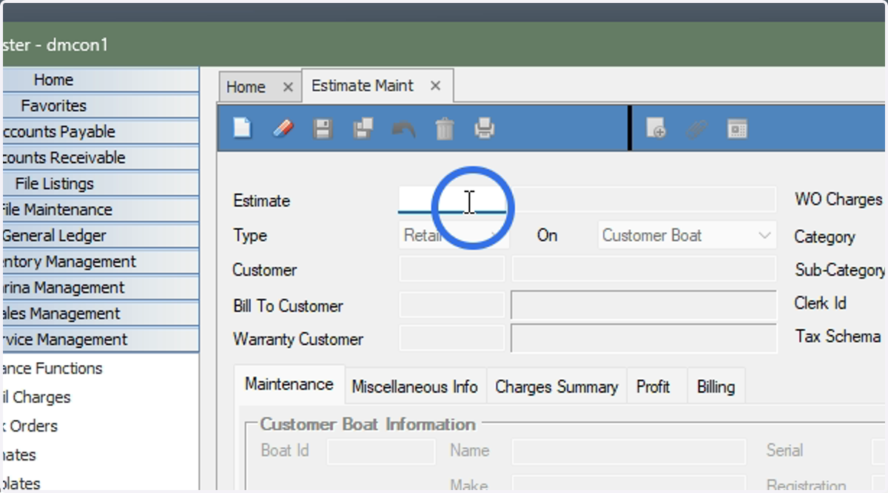The height and width of the screenshot is (493, 888).
Task: Click the boat Make input field
Action: tap(629, 485)
